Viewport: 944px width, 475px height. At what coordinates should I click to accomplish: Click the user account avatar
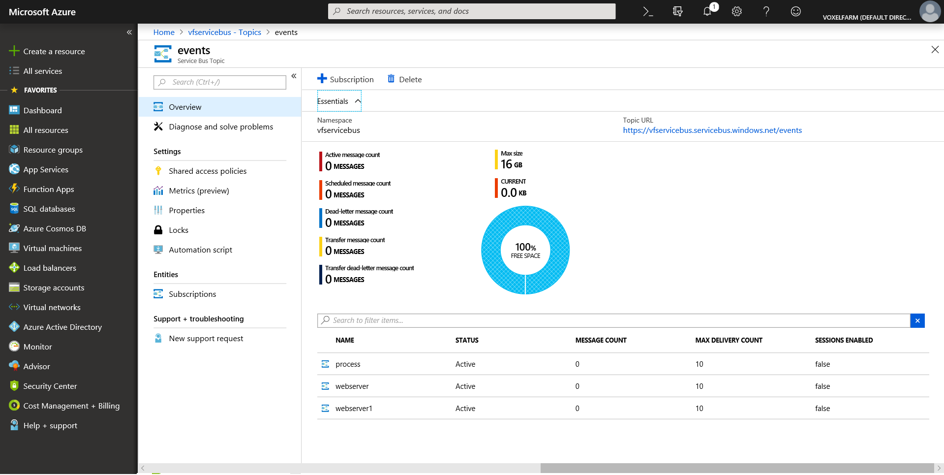930,11
